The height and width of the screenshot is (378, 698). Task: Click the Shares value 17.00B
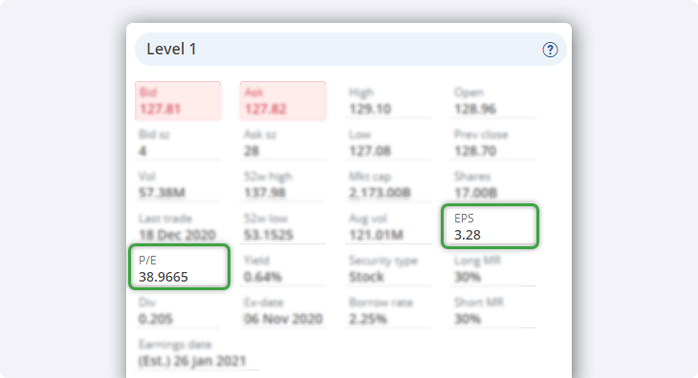[x=475, y=193]
